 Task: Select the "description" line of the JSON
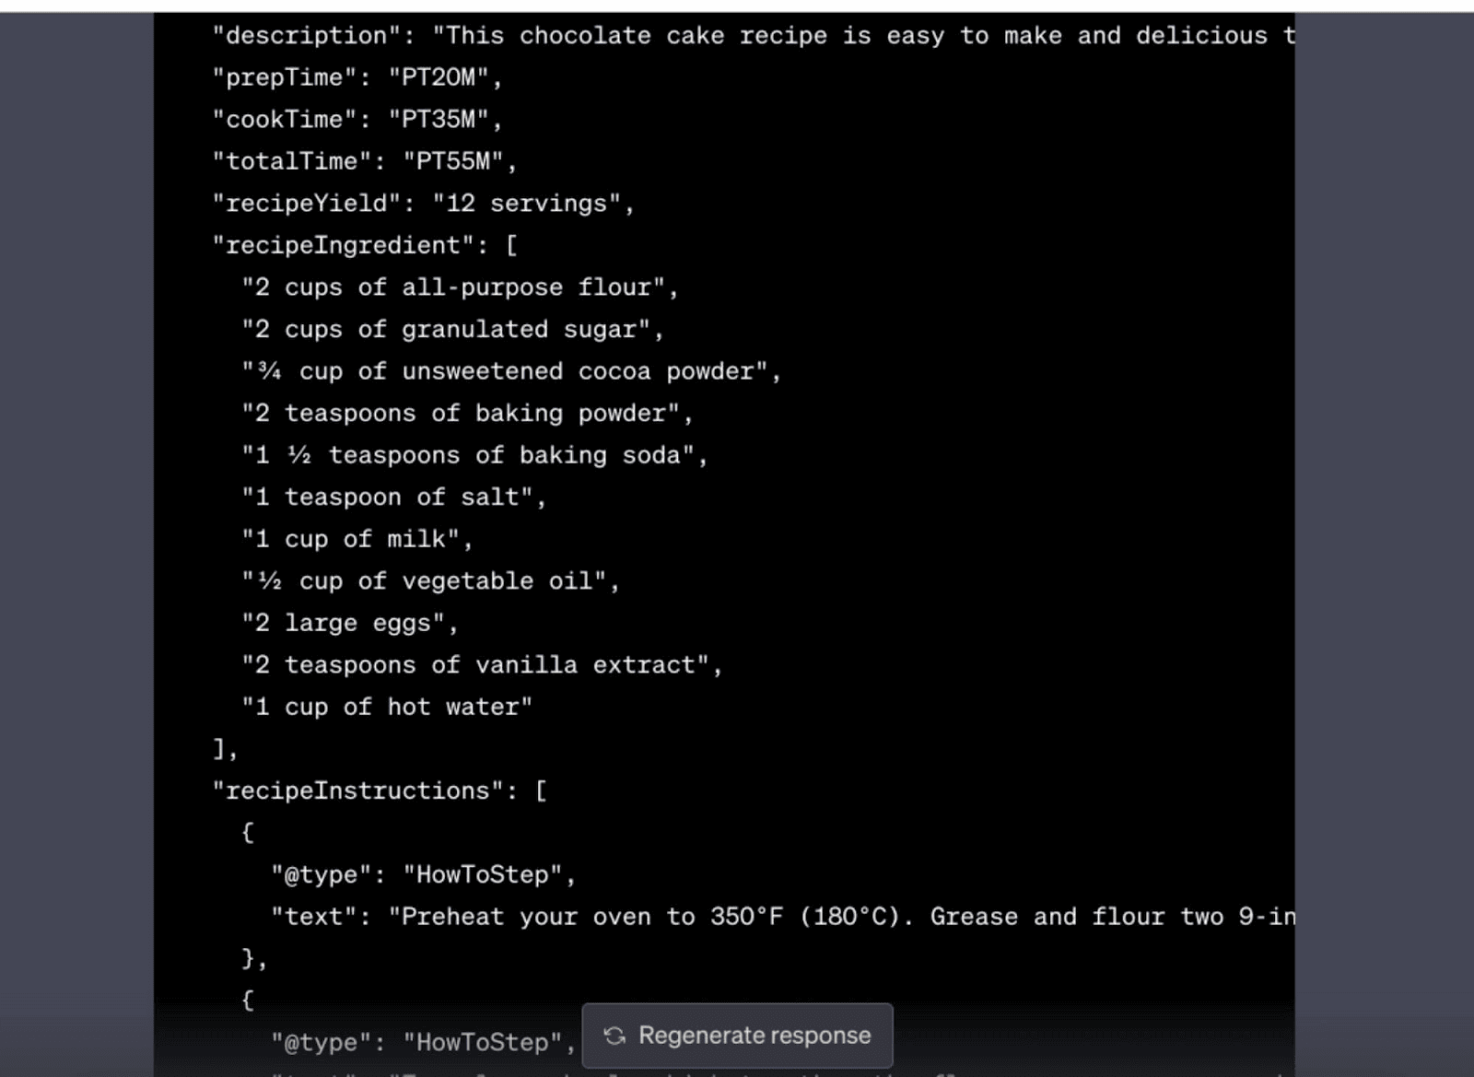coord(754,36)
